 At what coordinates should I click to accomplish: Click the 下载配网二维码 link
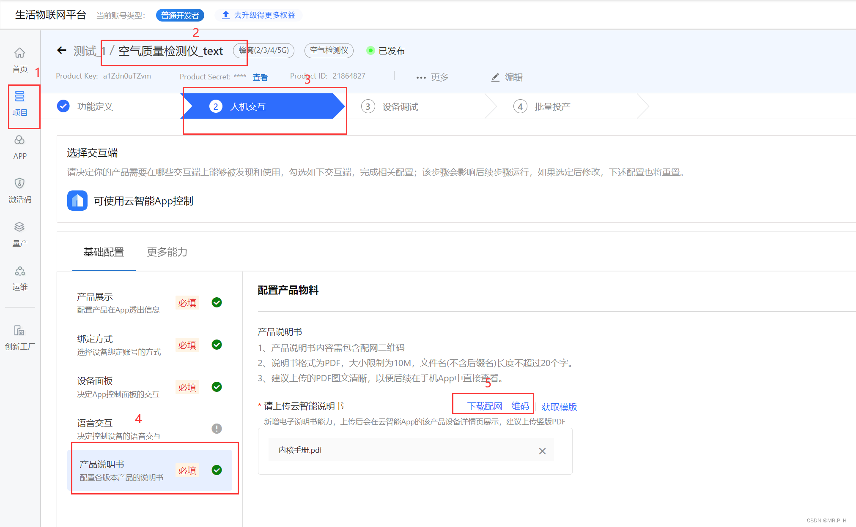498,406
